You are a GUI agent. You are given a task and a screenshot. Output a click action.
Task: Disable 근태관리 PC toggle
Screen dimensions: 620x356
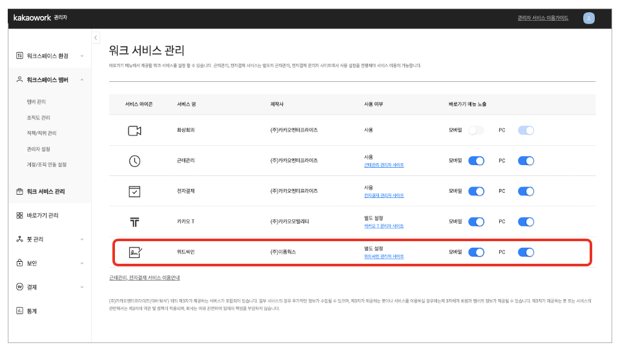point(526,161)
